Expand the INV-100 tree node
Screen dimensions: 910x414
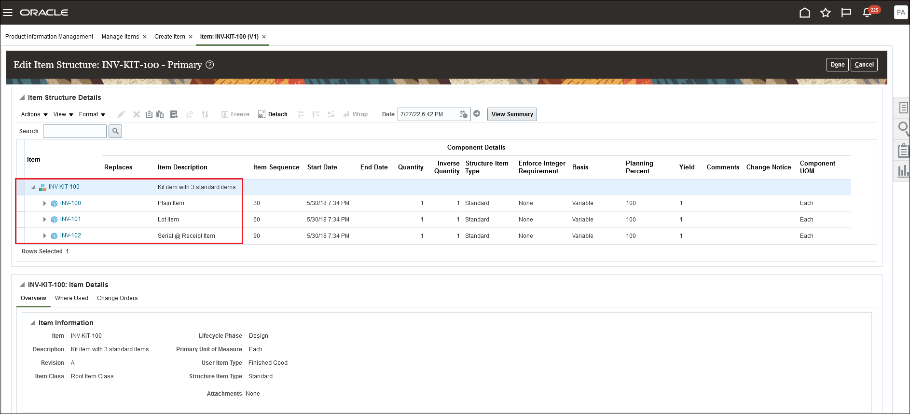(x=45, y=204)
